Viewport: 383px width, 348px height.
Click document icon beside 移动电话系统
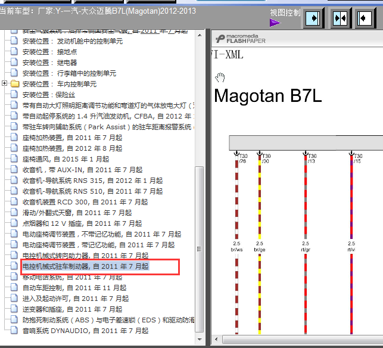click(x=14, y=276)
